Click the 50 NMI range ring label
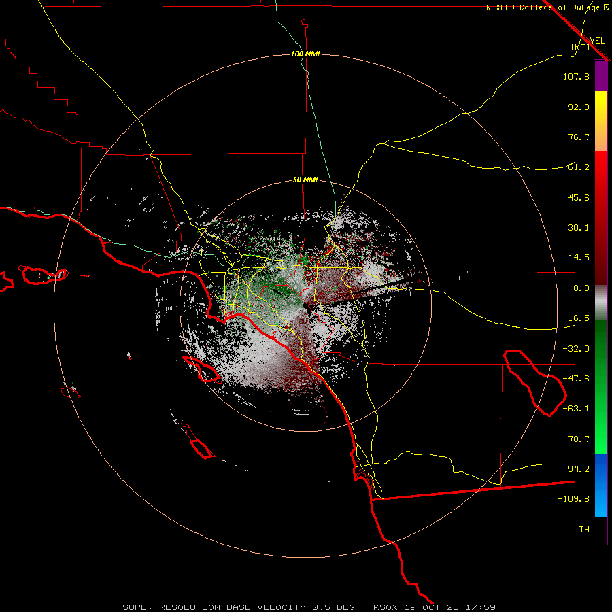Screen dimensions: 612x612 (x=305, y=180)
